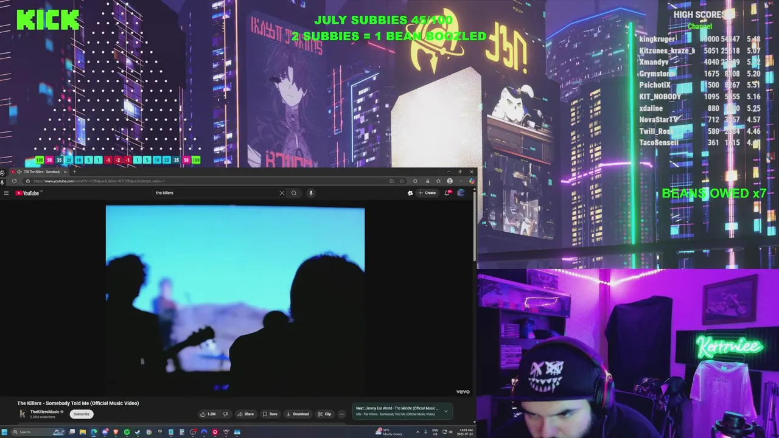Open Discord from the taskbar
This screenshot has height=438, width=779.
pos(105,432)
